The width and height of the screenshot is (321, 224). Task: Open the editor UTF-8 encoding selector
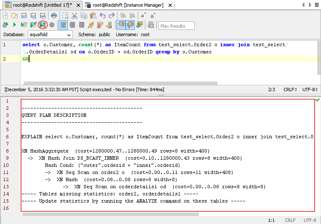click(310, 90)
